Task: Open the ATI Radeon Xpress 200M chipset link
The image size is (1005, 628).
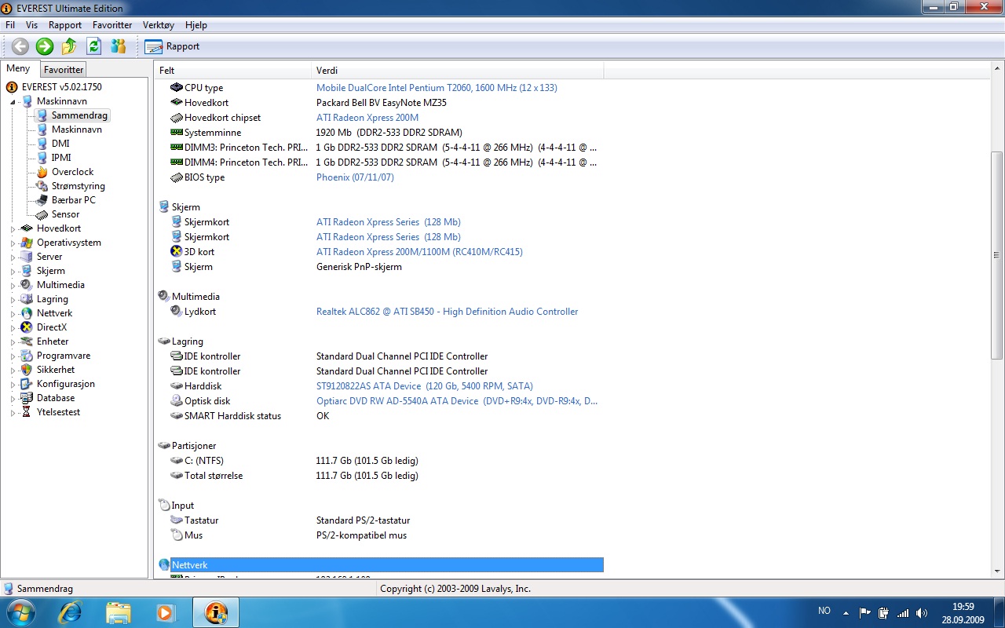Action: click(367, 118)
